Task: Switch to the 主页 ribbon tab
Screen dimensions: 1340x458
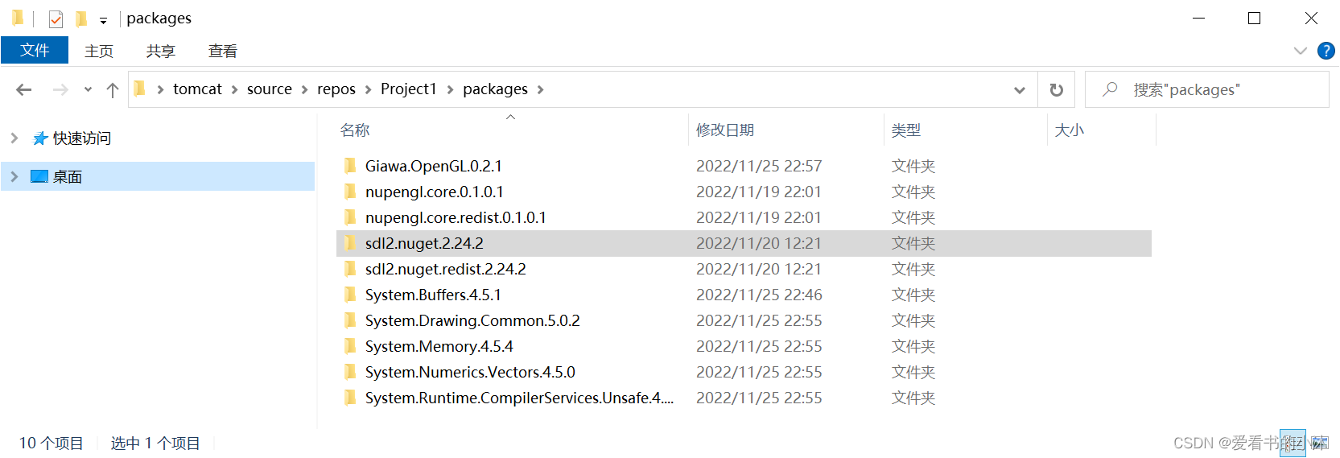Action: pos(99,51)
